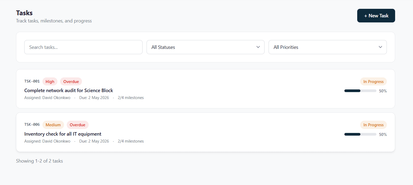
Task: Click the High priority badge
Action: pyautogui.click(x=50, y=82)
